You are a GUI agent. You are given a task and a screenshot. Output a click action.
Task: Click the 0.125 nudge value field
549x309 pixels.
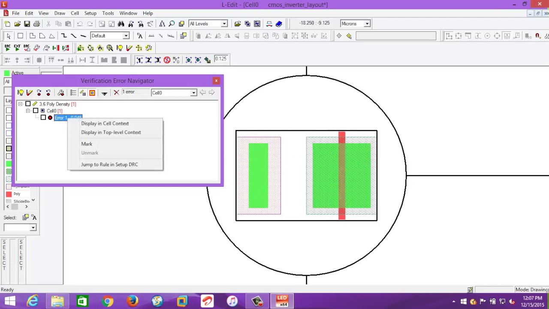coord(221,59)
